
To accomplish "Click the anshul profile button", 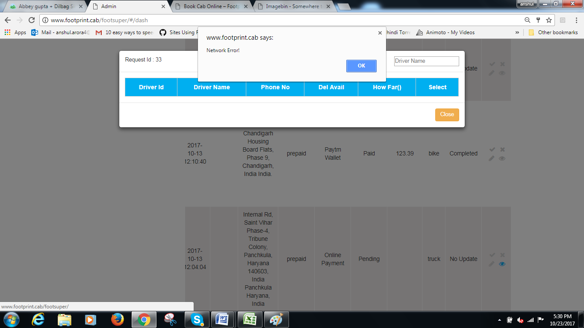I will 527,4.
